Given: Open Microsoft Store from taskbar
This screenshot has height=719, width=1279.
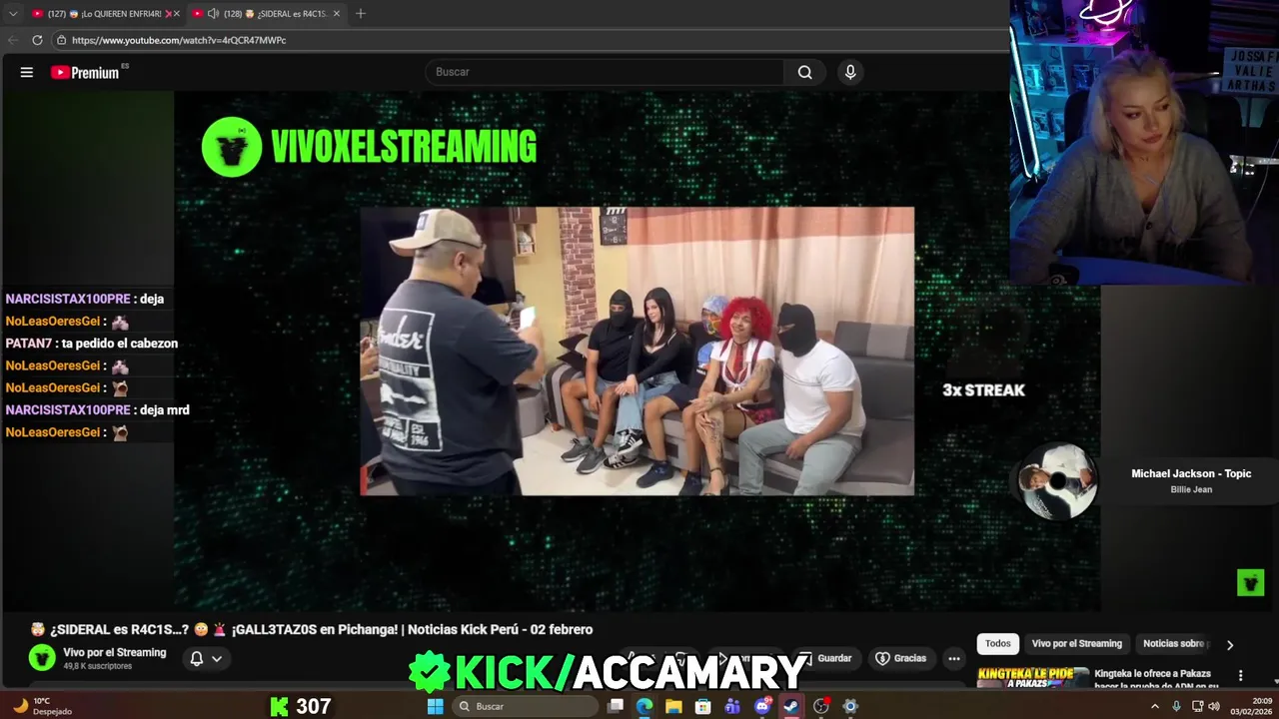Looking at the screenshot, I should tap(703, 706).
